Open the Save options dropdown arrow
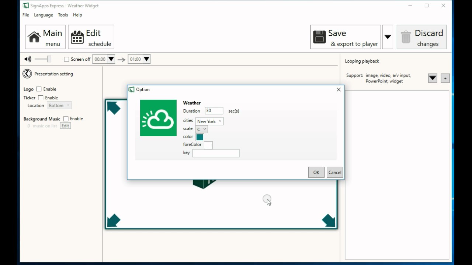Image resolution: width=472 pixels, height=265 pixels. click(x=388, y=37)
